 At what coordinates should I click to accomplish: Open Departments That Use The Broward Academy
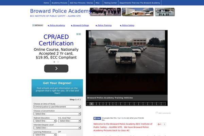(140, 3)
